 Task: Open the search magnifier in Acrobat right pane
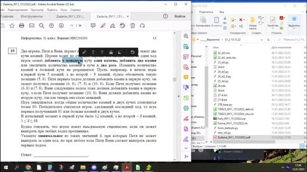pos(186,36)
